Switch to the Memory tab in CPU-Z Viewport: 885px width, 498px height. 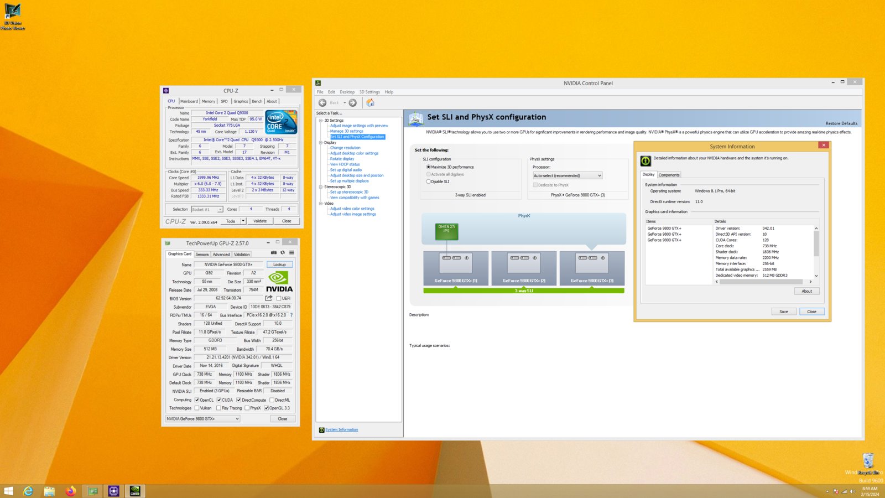(209, 101)
